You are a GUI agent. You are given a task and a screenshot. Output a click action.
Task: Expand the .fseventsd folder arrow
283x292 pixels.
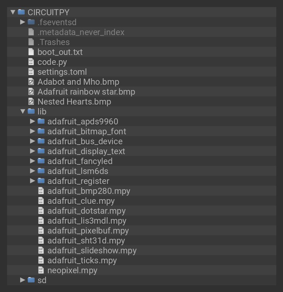click(x=23, y=22)
